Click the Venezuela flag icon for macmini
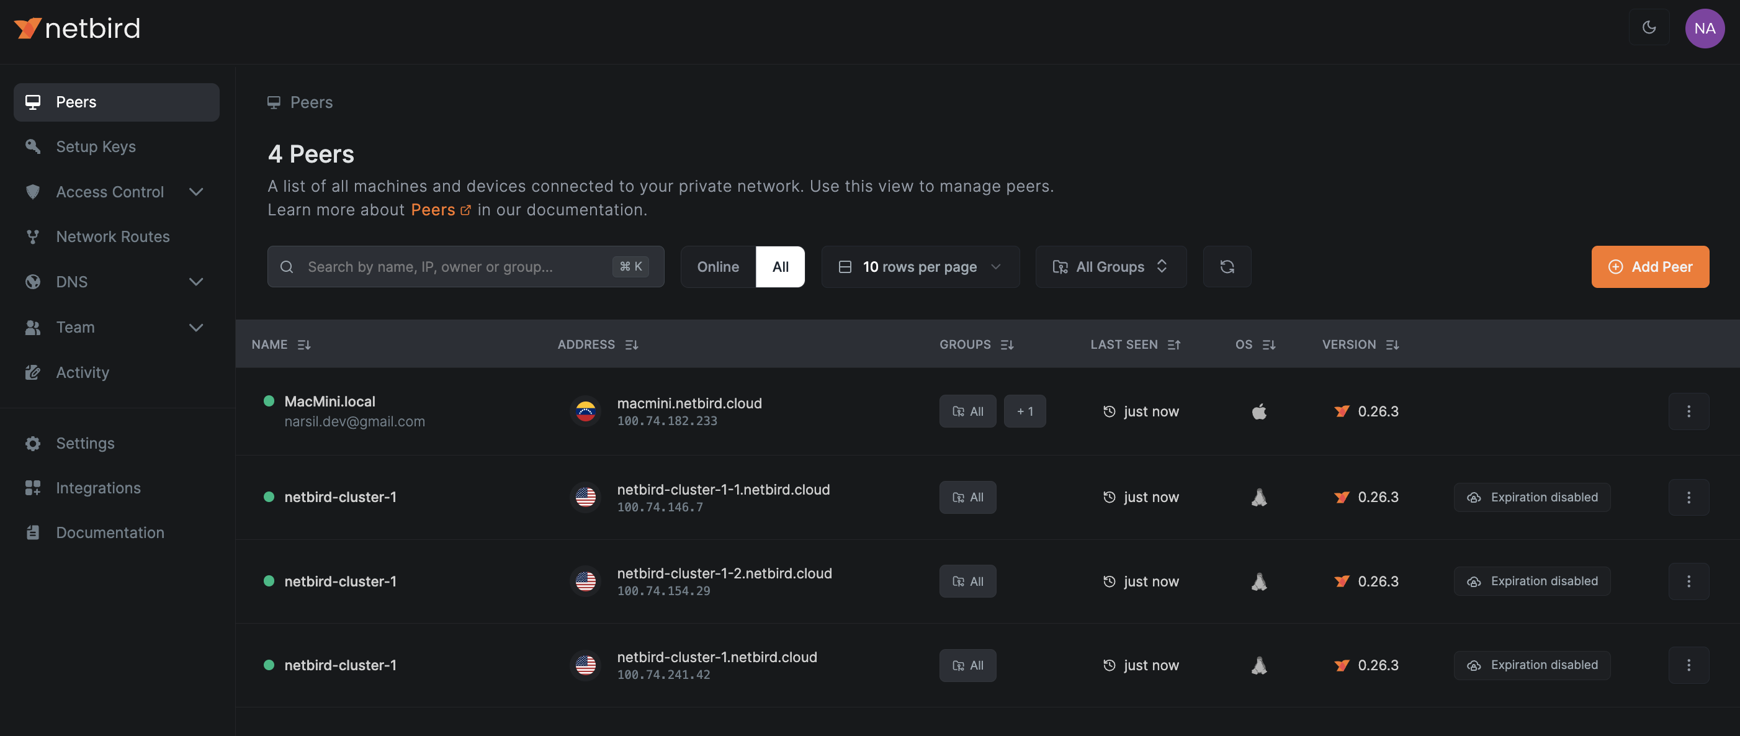1740x736 pixels. [585, 411]
